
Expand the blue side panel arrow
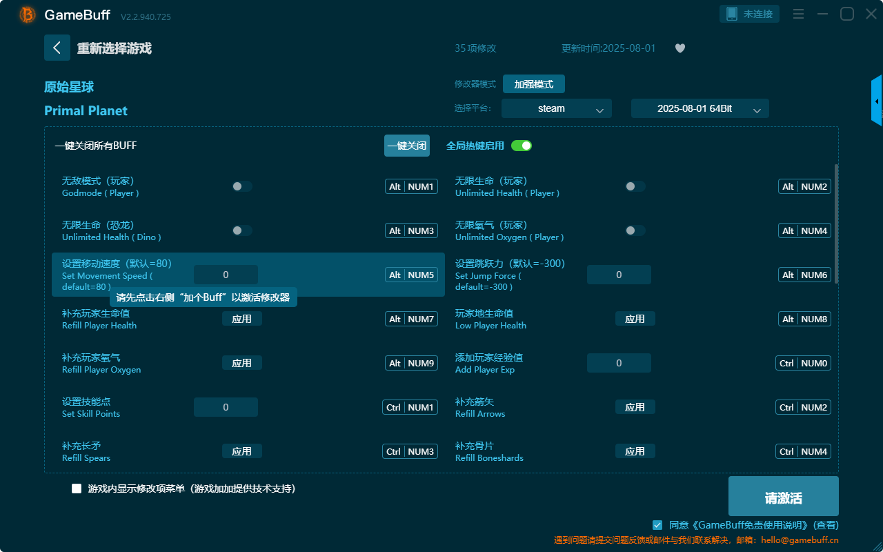point(877,101)
